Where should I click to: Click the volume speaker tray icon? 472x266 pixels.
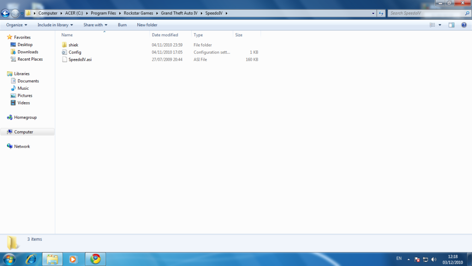pos(434,259)
